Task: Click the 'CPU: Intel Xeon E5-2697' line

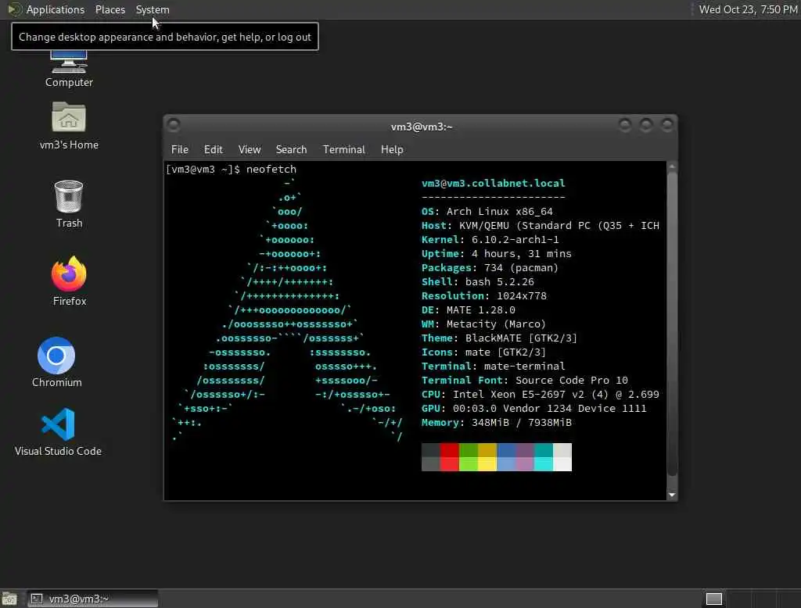Action: tap(541, 394)
